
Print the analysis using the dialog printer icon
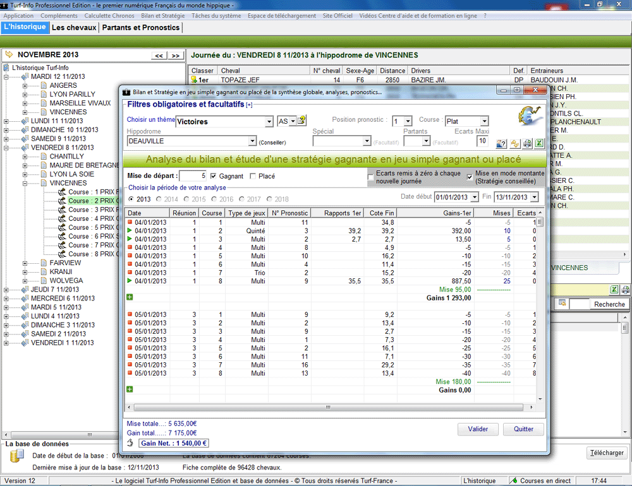[x=527, y=143]
